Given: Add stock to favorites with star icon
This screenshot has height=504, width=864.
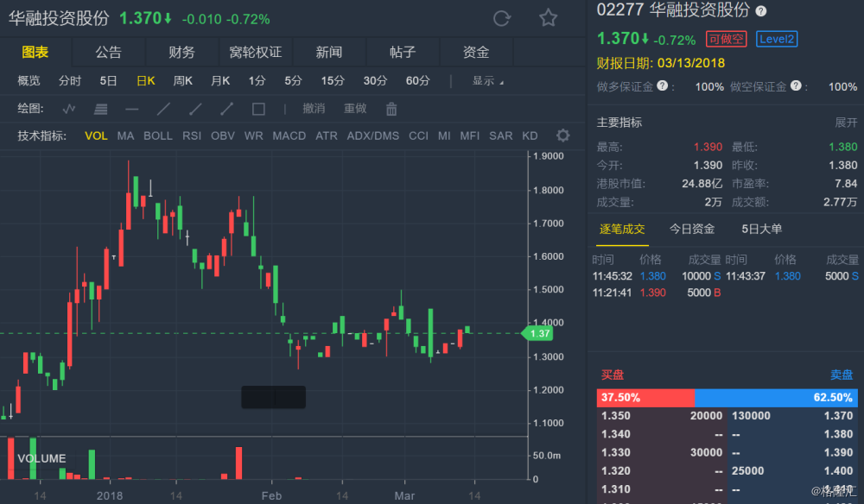Looking at the screenshot, I should 549,18.
